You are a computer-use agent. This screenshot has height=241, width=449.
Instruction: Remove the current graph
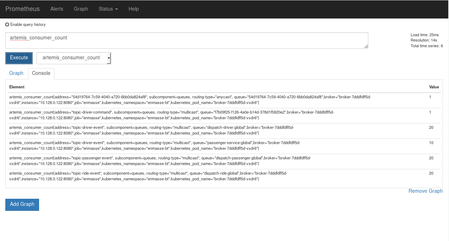426,191
